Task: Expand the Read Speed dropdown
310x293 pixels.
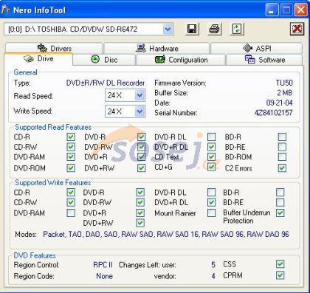Action: point(139,95)
